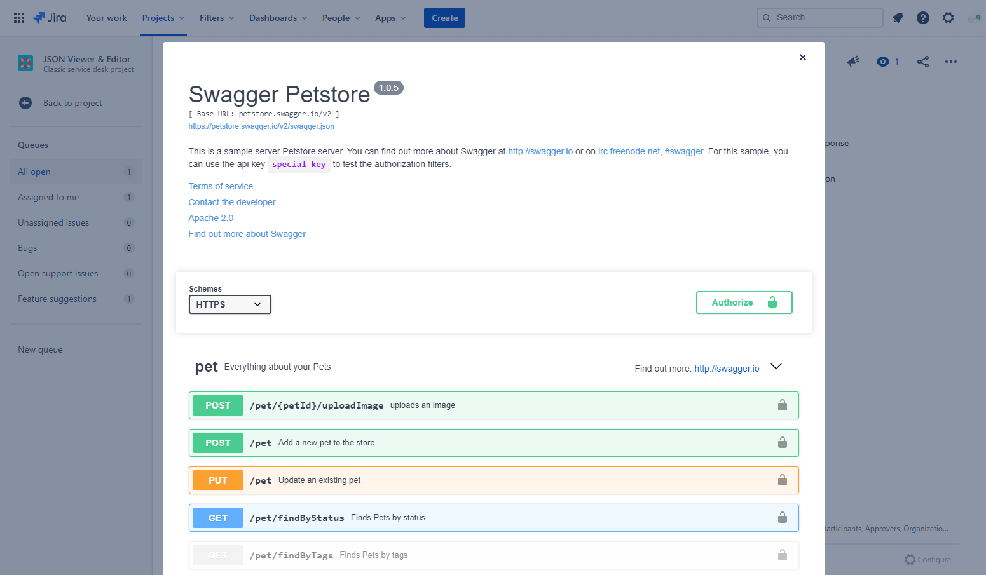The image size is (986, 575).
Task: Expand POST /pet/{petId}/uploadImage operation
Action: [494, 405]
